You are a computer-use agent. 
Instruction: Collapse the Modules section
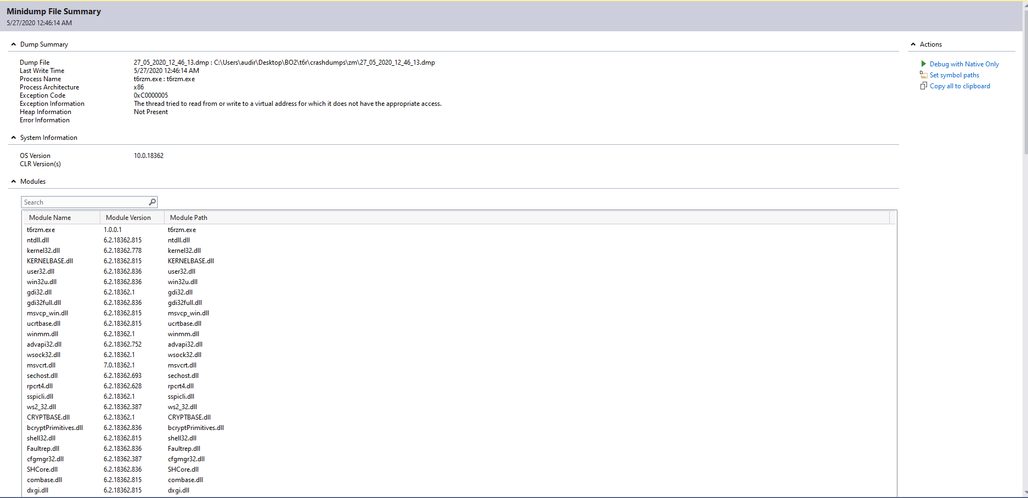tap(14, 182)
